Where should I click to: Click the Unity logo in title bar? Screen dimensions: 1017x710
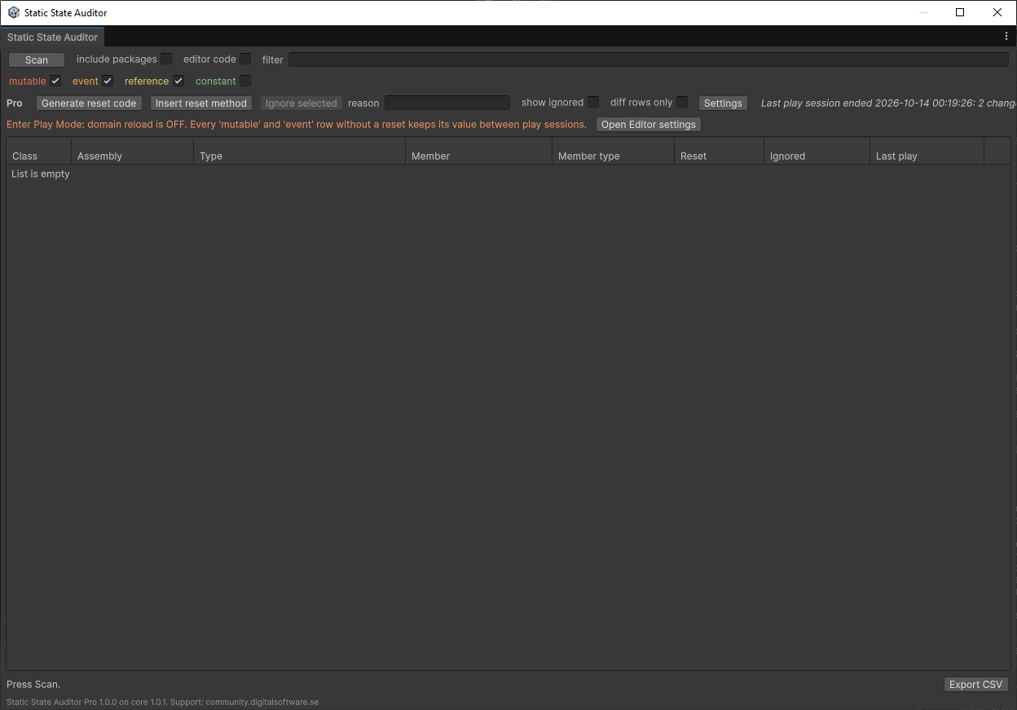click(13, 12)
